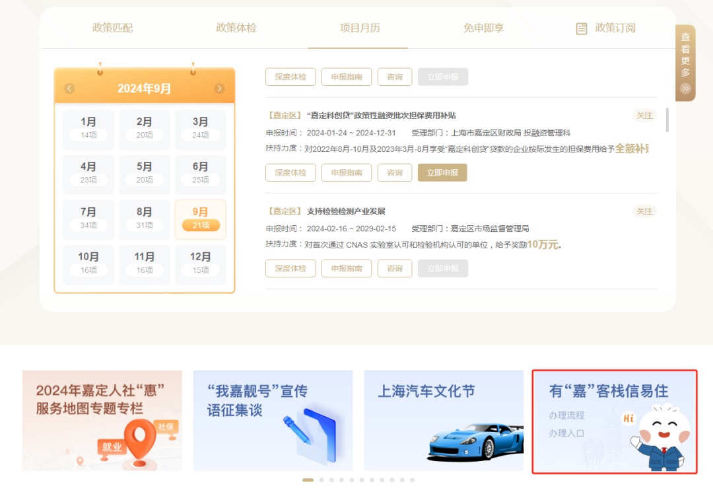
Task: Choose 7月 with 34 items
Action: (x=88, y=219)
